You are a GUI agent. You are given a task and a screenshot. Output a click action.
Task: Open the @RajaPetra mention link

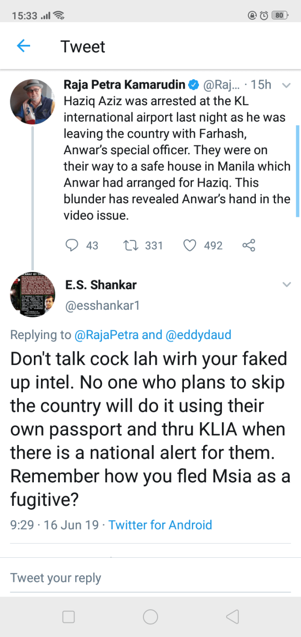[x=107, y=335]
